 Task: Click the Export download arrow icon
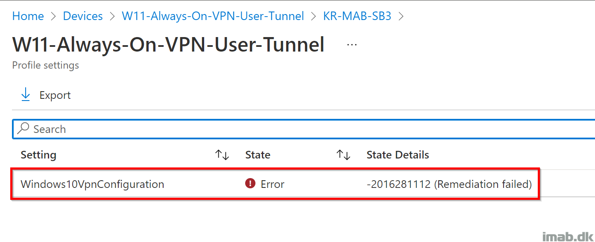coord(26,95)
